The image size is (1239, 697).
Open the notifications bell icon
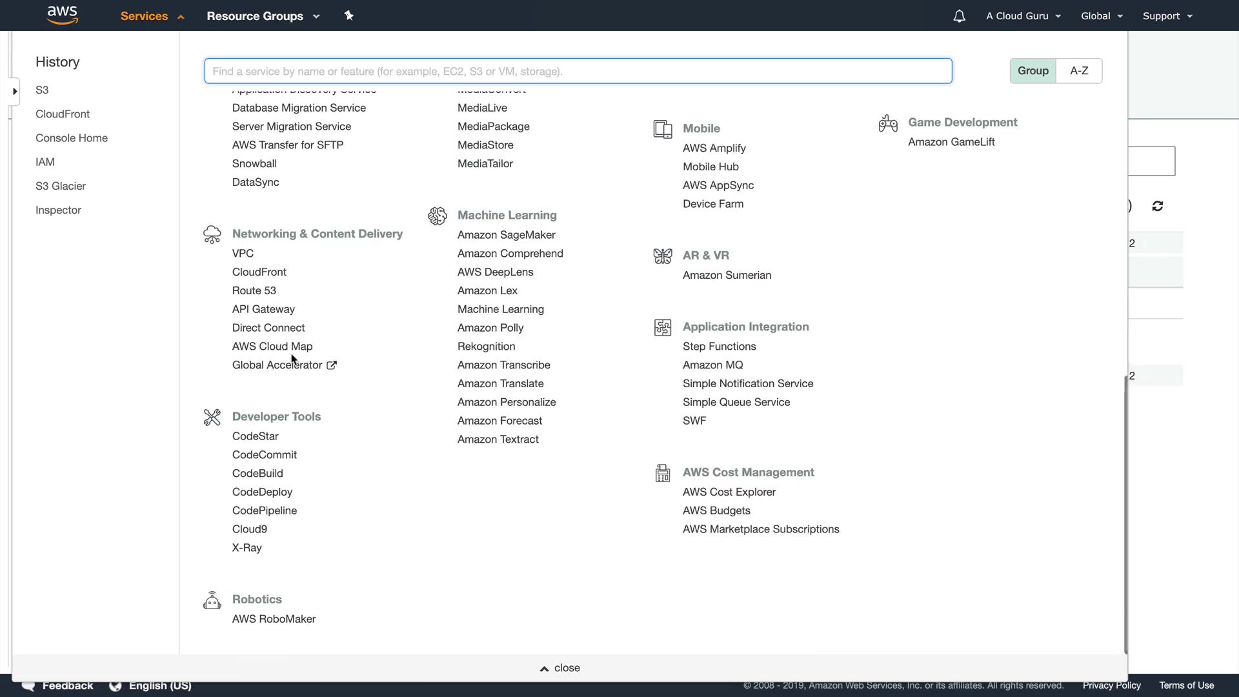click(959, 16)
